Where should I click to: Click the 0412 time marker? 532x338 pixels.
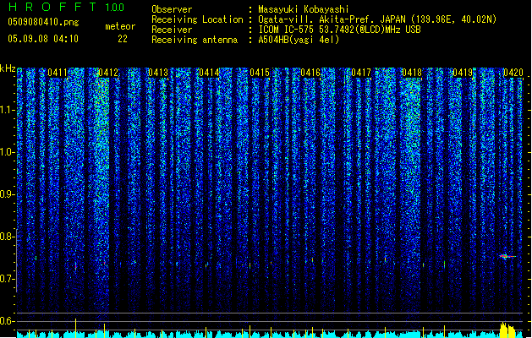pyautogui.click(x=108, y=73)
